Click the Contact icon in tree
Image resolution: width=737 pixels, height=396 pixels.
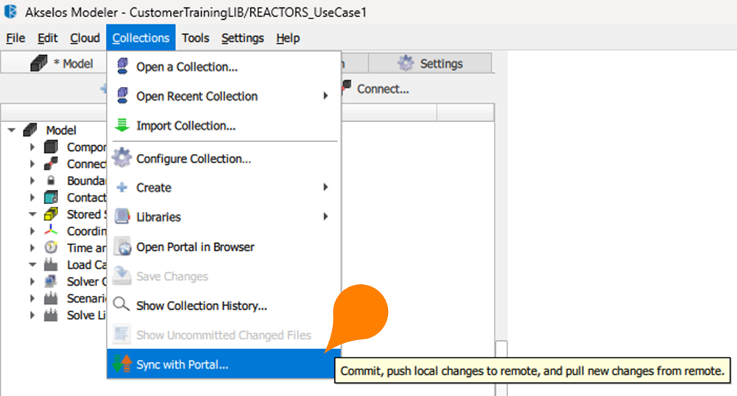click(x=51, y=197)
